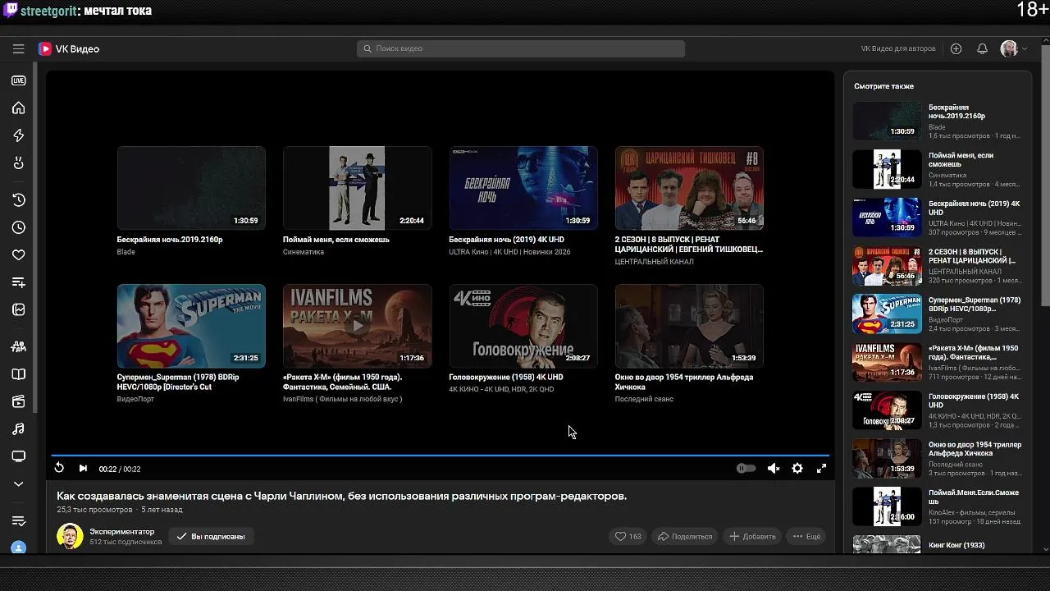Unmute the player volume icon

tap(774, 468)
